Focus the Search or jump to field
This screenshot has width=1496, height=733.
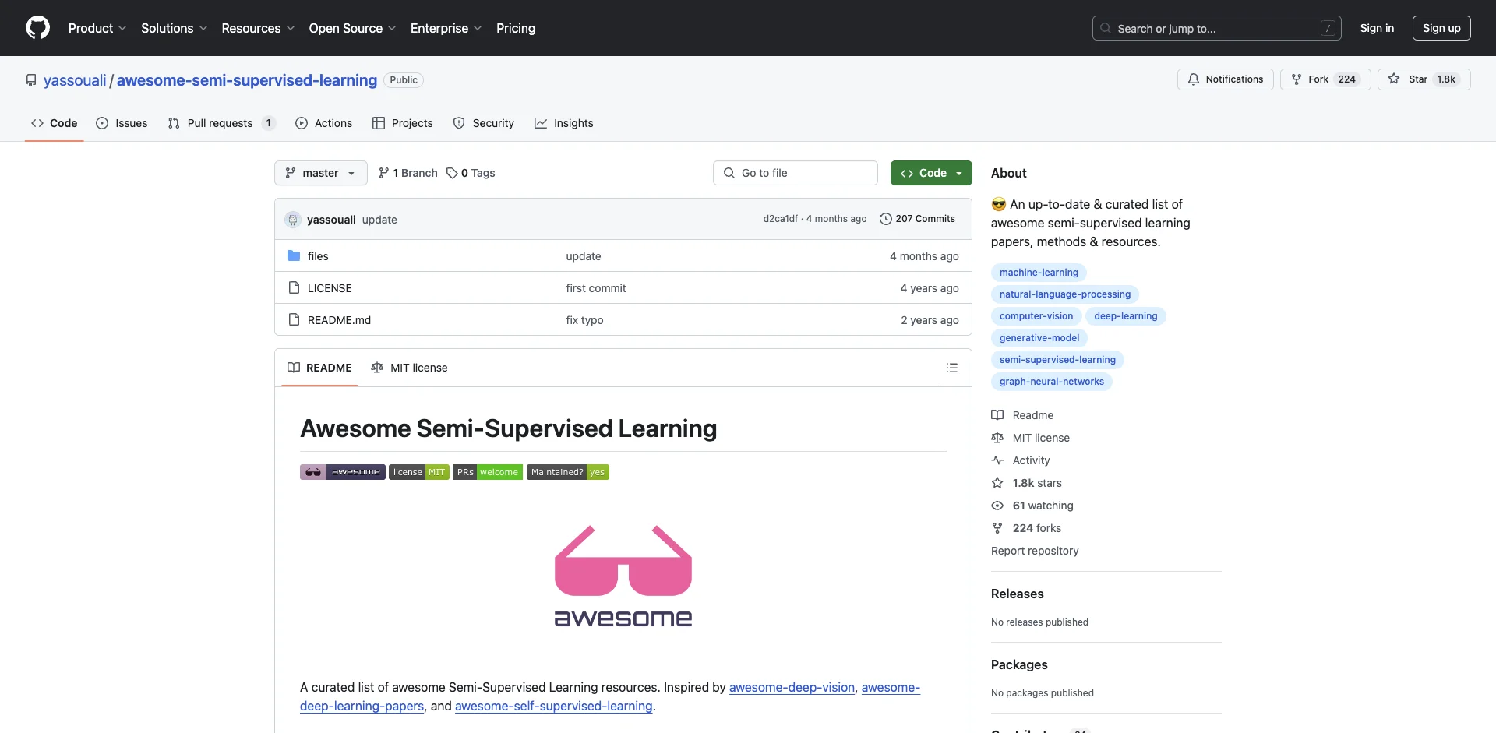(x=1217, y=28)
